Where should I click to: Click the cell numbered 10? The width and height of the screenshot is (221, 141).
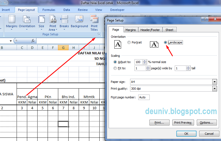(x=94, y=108)
